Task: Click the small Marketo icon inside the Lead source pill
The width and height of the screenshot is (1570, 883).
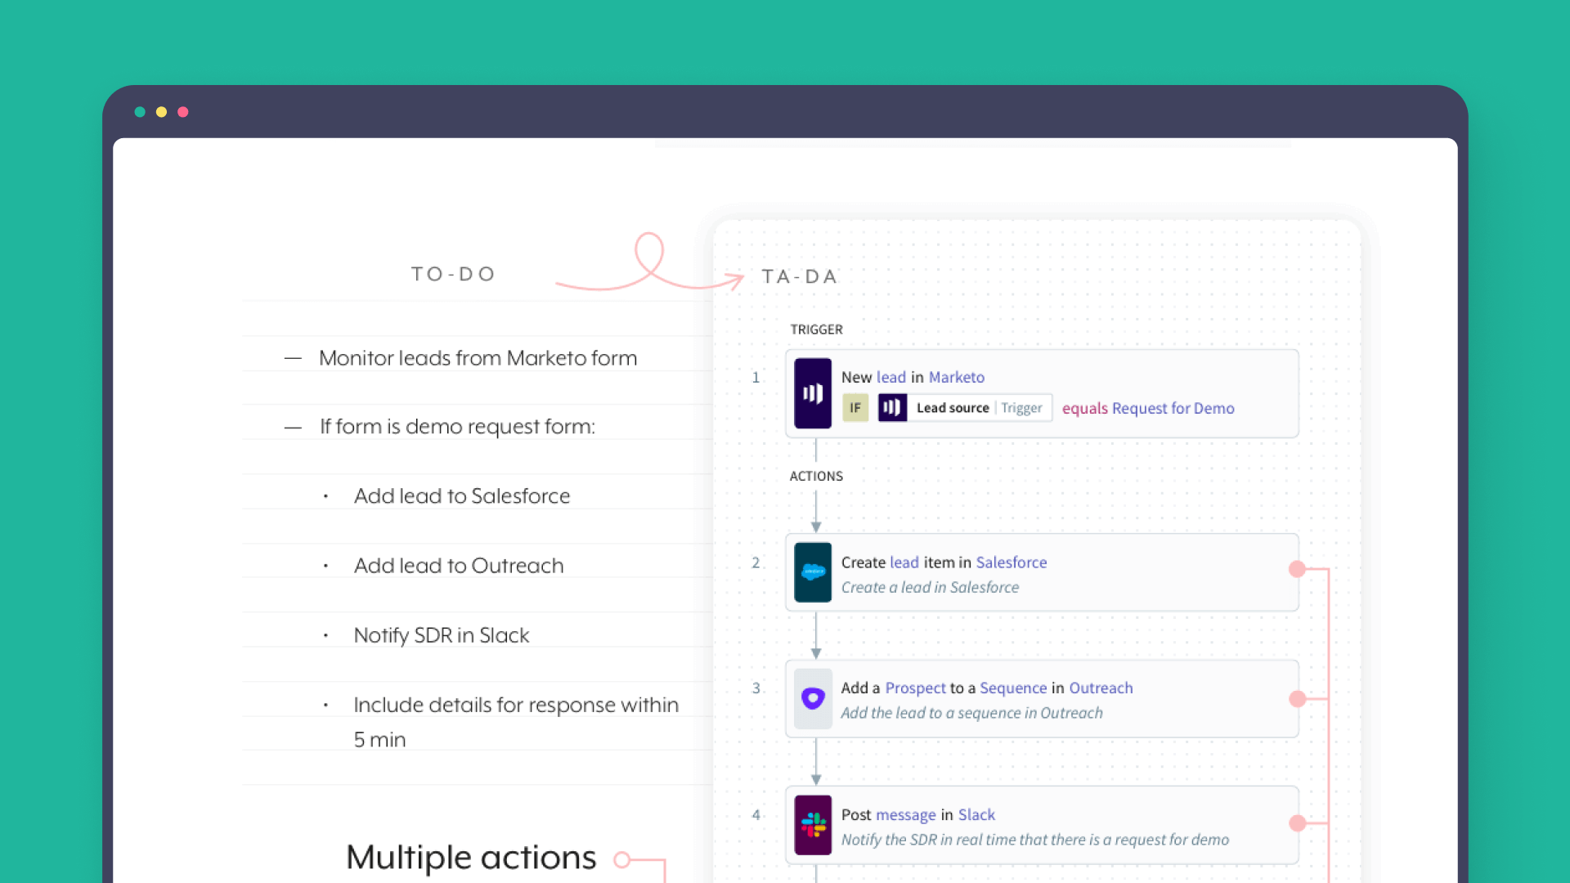Action: (891, 407)
